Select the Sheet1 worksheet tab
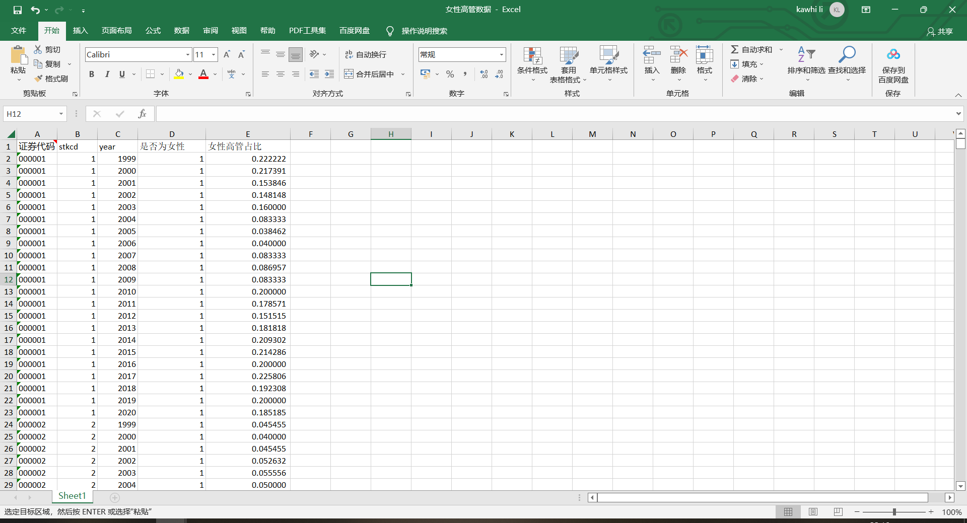This screenshot has width=967, height=523. tap(72, 496)
